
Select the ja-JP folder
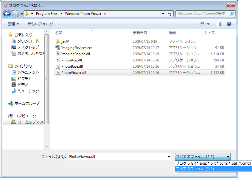[140, 42]
